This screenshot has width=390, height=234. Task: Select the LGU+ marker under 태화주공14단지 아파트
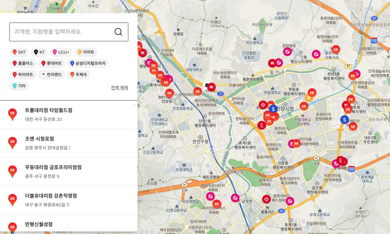point(210,196)
